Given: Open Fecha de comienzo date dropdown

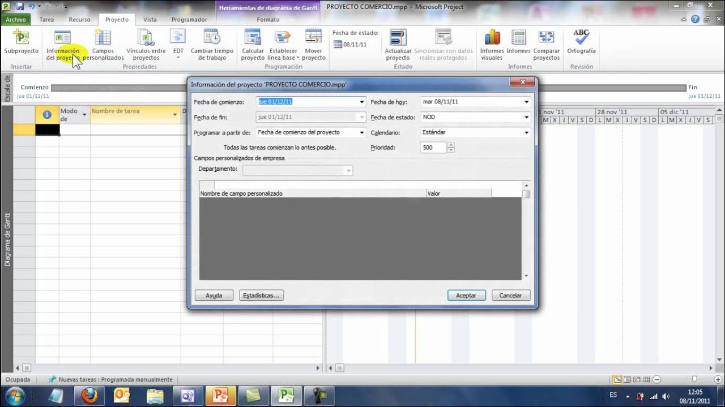Looking at the screenshot, I should 361,102.
